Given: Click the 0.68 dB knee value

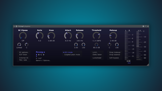Looking at the screenshot, I should 51,41.
